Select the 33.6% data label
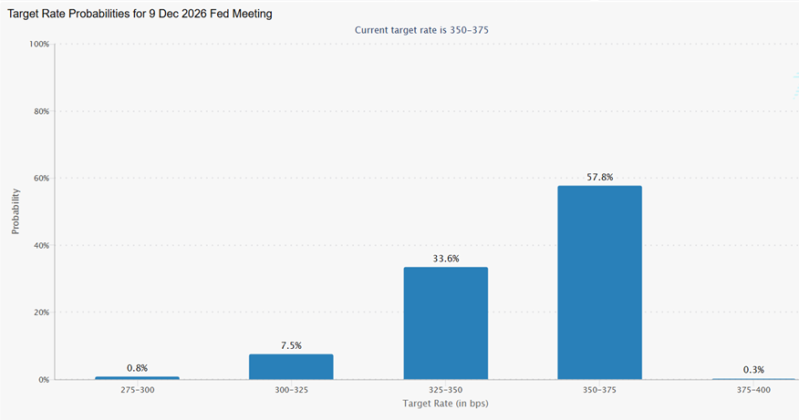 tap(445, 258)
